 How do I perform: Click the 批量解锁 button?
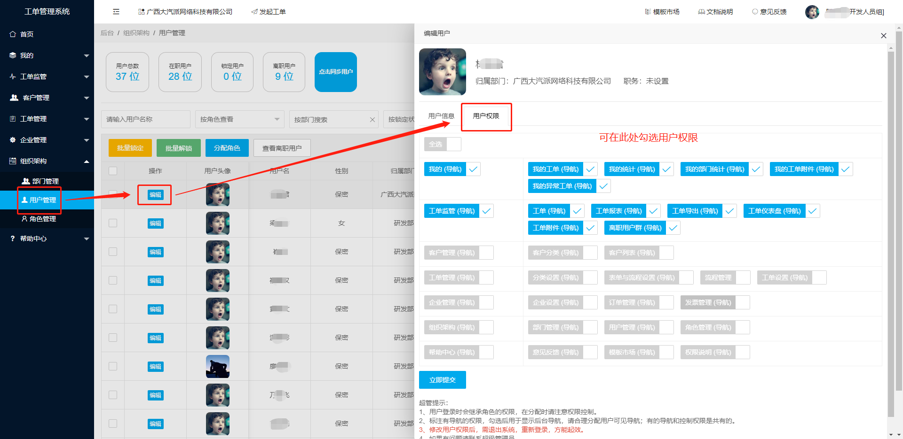coord(179,148)
